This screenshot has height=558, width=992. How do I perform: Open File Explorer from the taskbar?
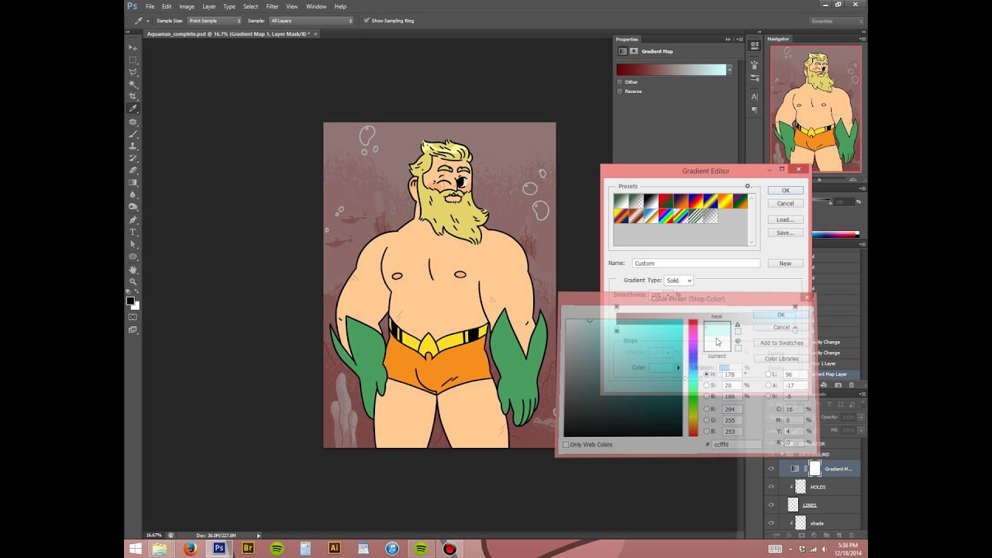coord(160,548)
